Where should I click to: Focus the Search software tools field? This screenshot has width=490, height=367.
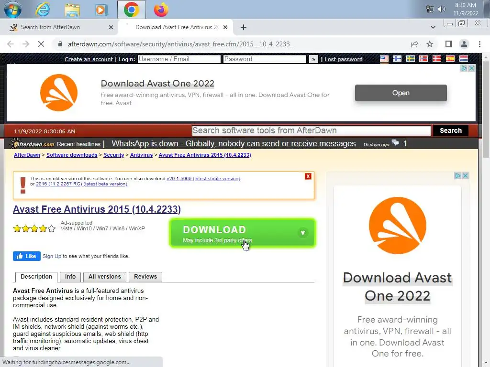311,130
